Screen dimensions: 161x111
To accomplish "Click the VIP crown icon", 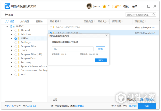I will click(x=104, y=6).
